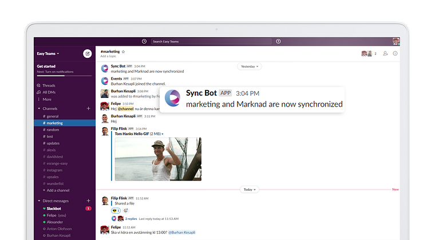The height and width of the screenshot is (240, 427).
Task: Click plus icon next to Direct messages
Action: pyautogui.click(x=88, y=201)
